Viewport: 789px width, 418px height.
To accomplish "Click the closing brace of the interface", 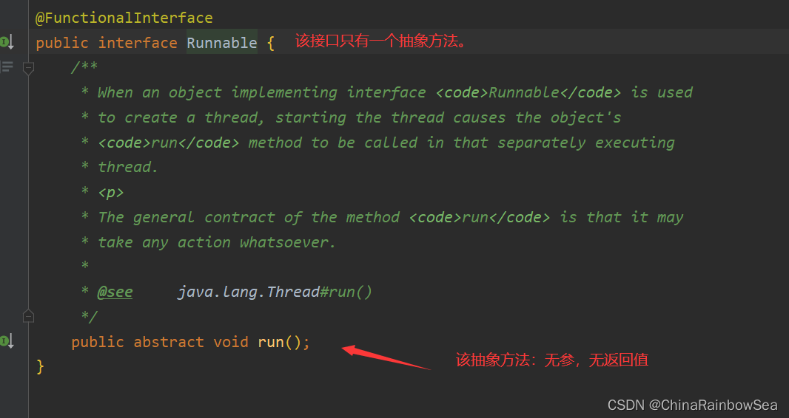I will click(40, 366).
